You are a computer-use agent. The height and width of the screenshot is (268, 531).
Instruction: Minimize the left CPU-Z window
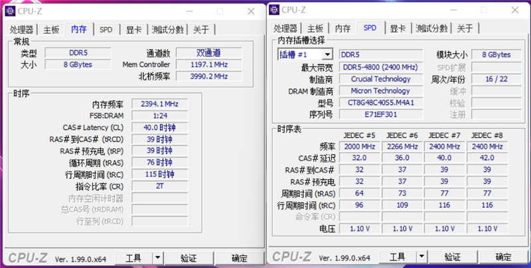pos(190,11)
